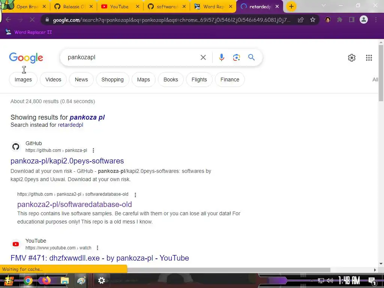Click the pinned extension avatar icon in toolbar
The width and height of the screenshot is (384, 288).
pos(328,19)
